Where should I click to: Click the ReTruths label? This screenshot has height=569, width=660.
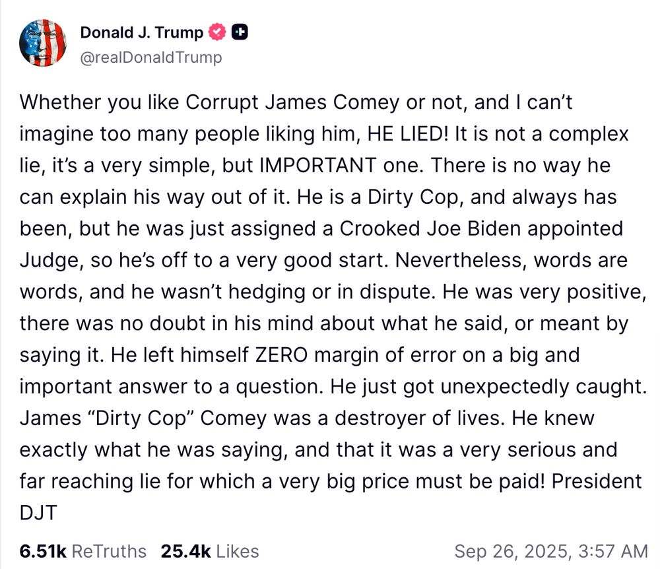click(x=109, y=551)
